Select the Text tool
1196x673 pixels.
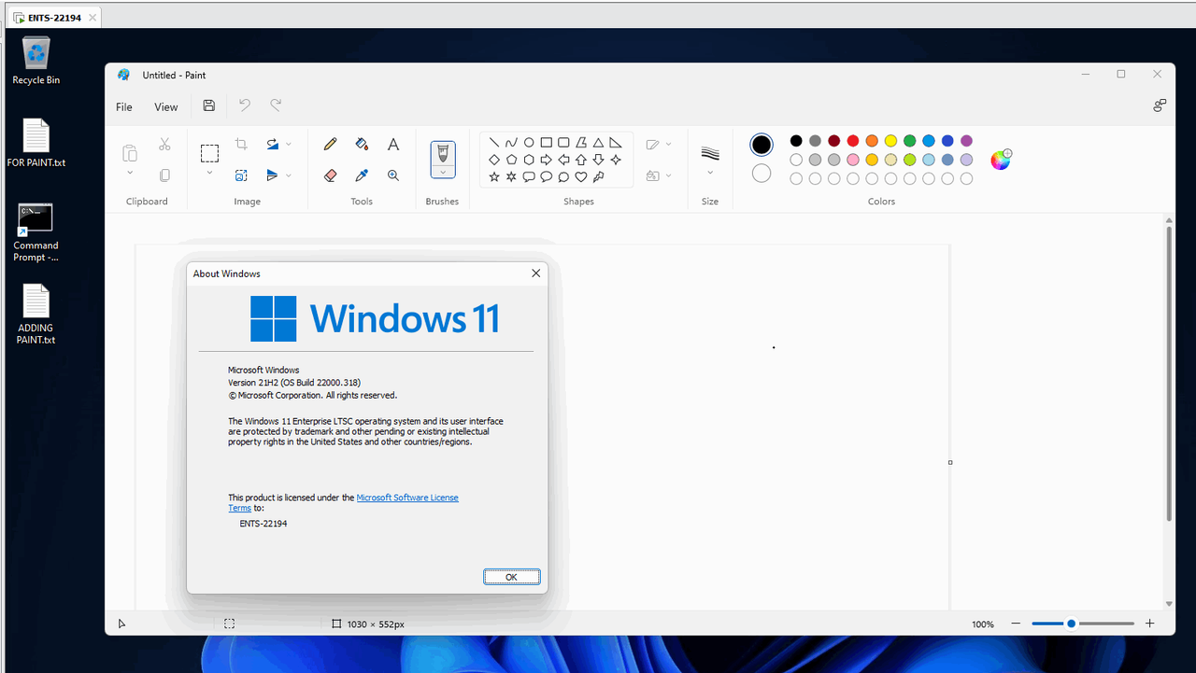coord(393,144)
